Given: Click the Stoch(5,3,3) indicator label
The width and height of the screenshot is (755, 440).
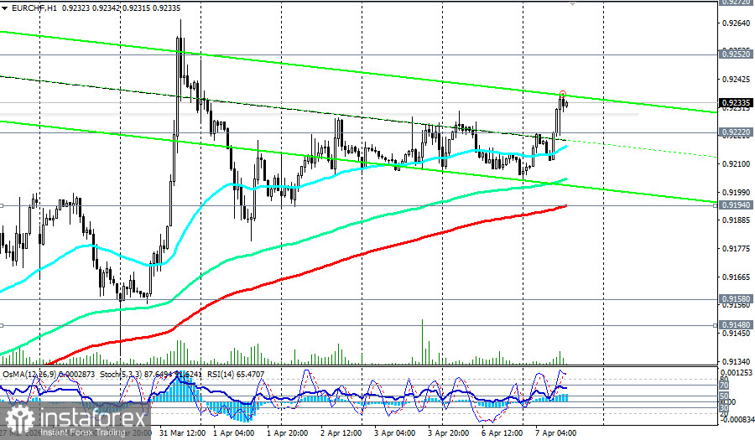Looking at the screenshot, I should pos(121,374).
